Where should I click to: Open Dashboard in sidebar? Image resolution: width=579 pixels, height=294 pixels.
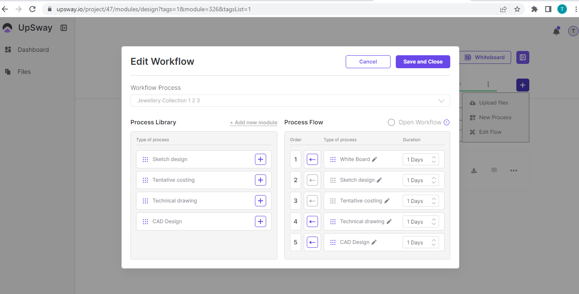tap(33, 50)
